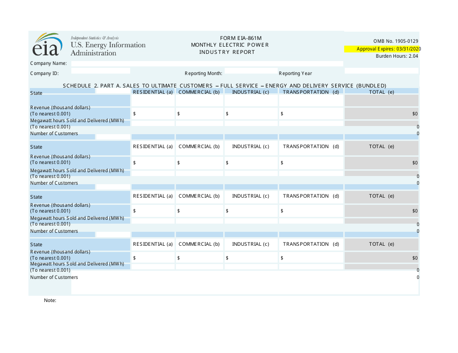Click the Residential revenue field in section one

(152, 113)
